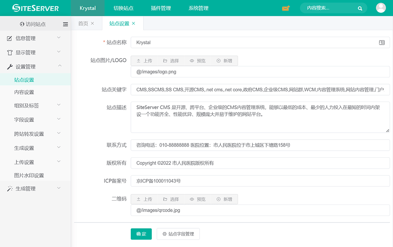Click the search magnifier icon
The width and height of the screenshot is (393, 247).
click(x=360, y=8)
